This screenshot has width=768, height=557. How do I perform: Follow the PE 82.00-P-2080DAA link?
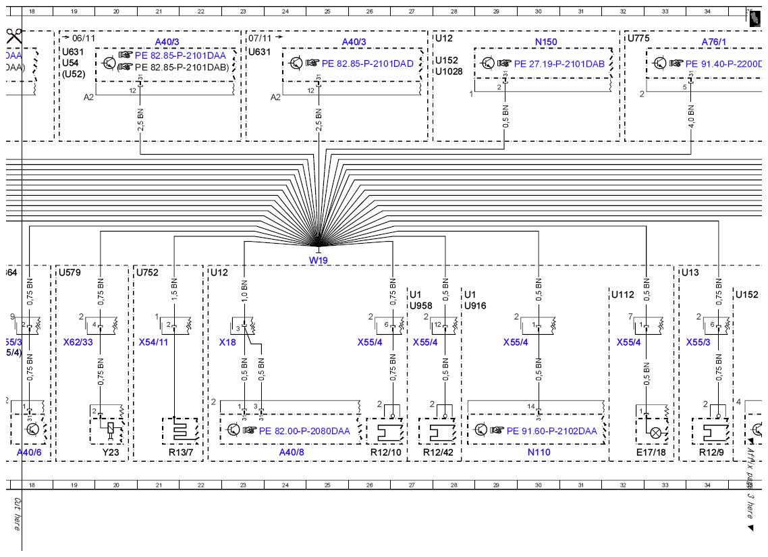pos(304,431)
